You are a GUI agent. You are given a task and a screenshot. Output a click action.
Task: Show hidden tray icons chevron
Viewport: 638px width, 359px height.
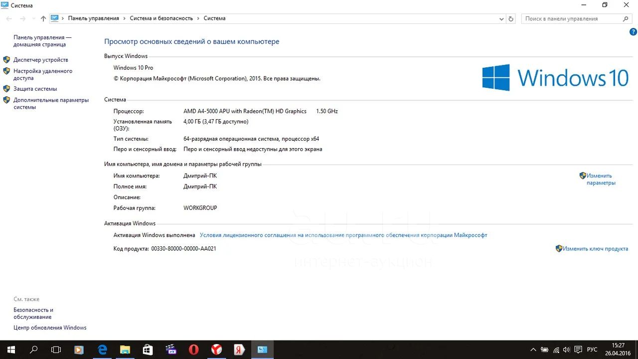[x=533, y=350]
